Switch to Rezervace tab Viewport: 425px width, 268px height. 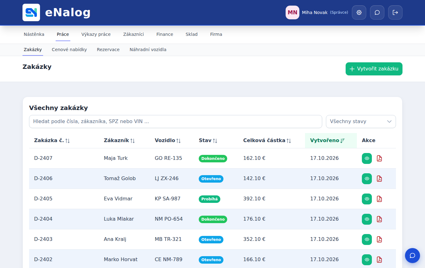[108, 50]
